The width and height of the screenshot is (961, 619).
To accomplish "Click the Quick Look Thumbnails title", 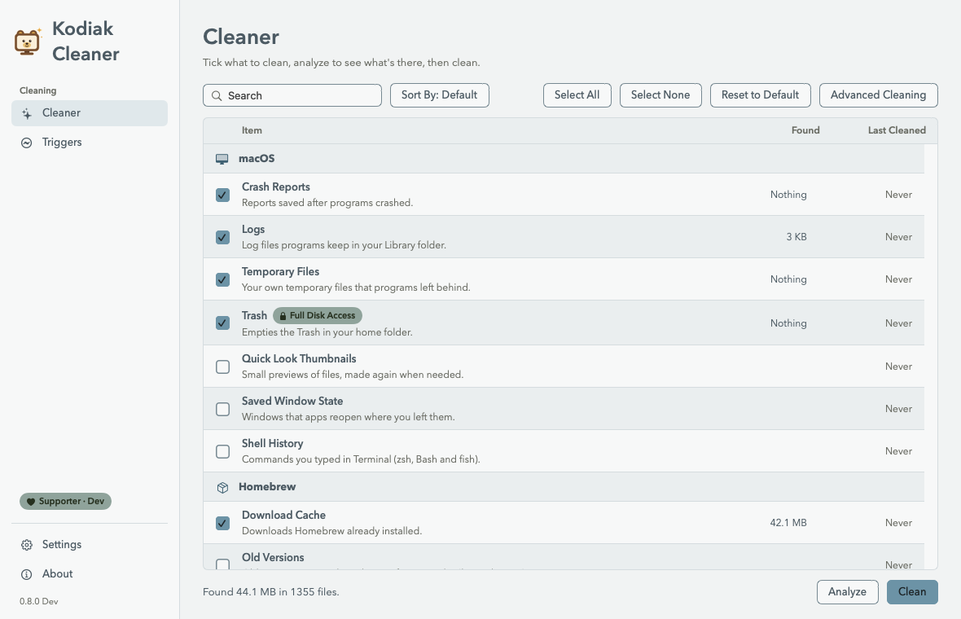I will coord(299,358).
